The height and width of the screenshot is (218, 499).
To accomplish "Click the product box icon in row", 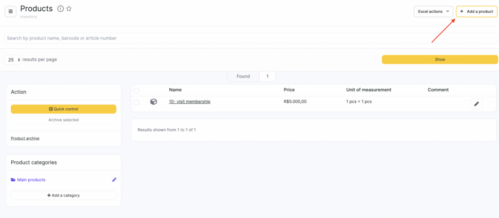I will (x=154, y=102).
